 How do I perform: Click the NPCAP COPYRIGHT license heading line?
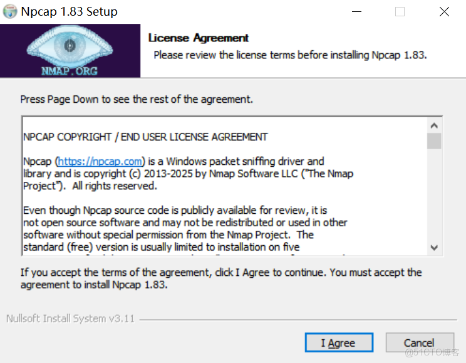(145, 137)
